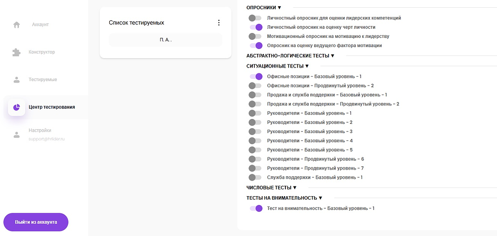Collapse the СИТУАЦИОННЫЕ ТЕСТЫ section
Image resolution: width=497 pixels, height=236 pixels.
point(278,66)
